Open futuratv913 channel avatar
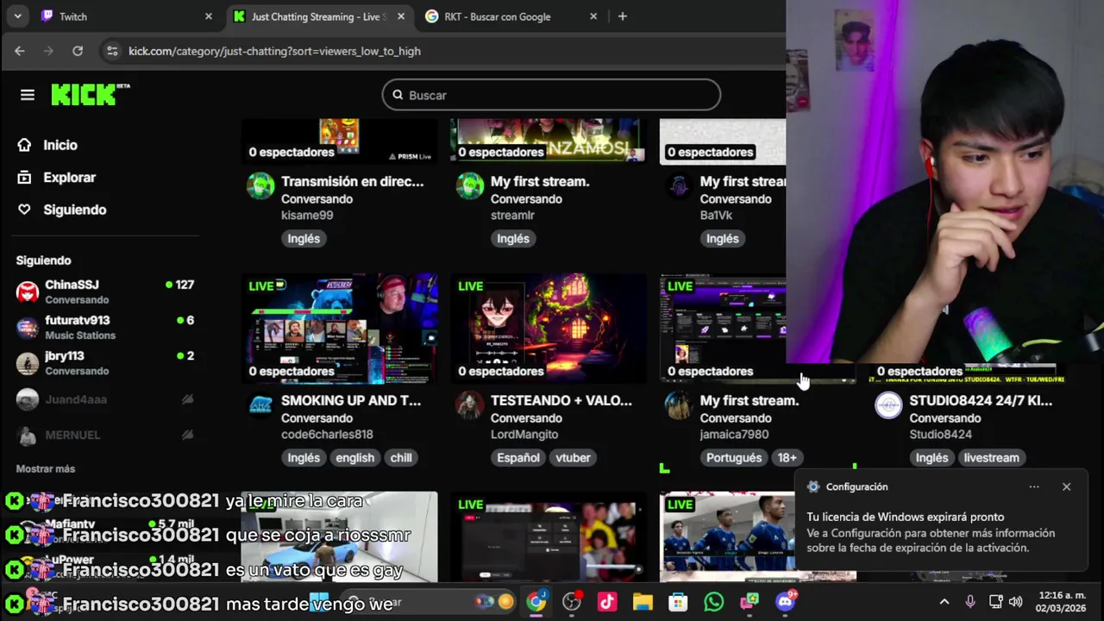 (x=28, y=328)
